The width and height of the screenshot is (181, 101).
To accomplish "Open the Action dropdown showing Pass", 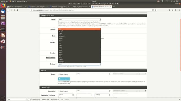I will (x=79, y=19).
